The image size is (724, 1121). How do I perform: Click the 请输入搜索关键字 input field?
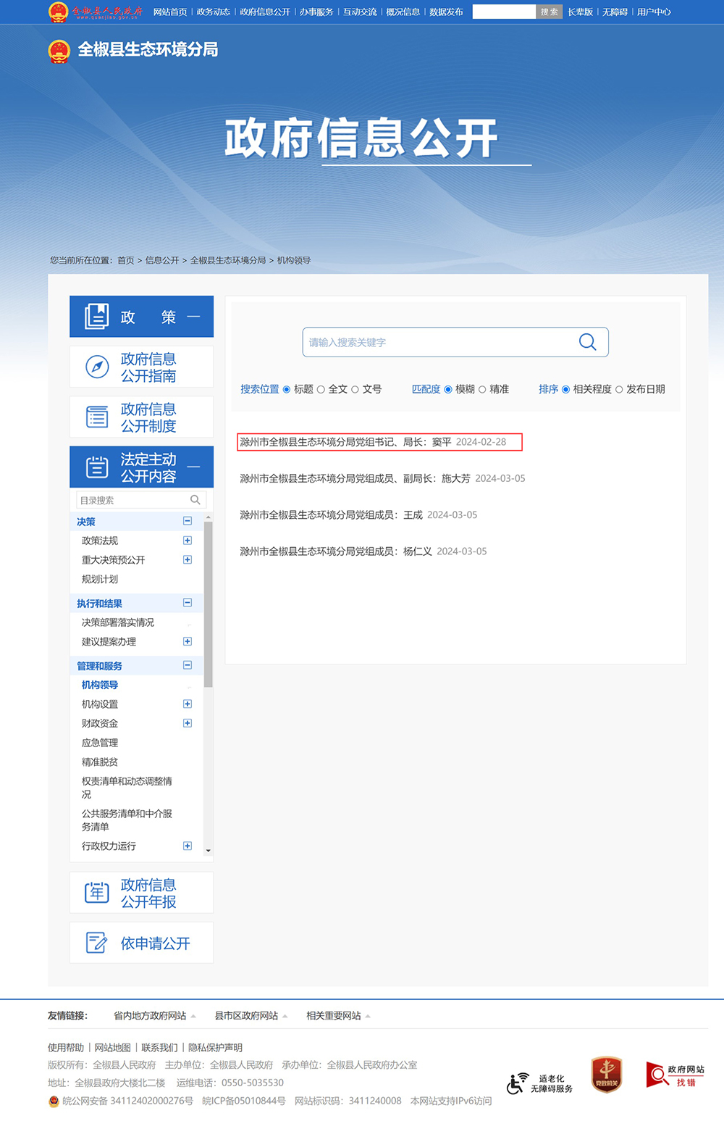point(438,342)
